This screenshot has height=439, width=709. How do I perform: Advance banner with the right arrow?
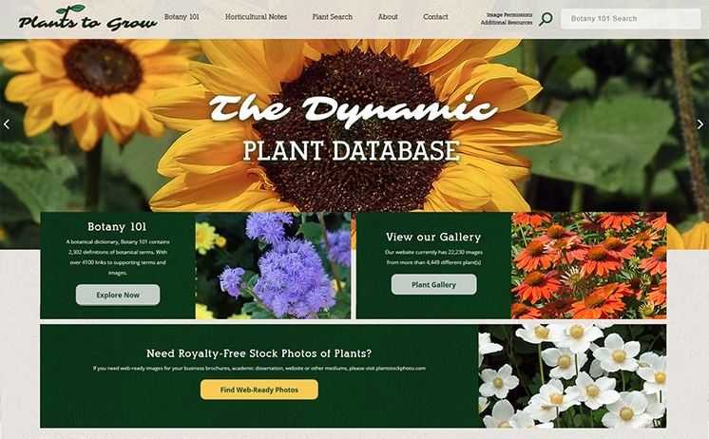pyautogui.click(x=701, y=124)
